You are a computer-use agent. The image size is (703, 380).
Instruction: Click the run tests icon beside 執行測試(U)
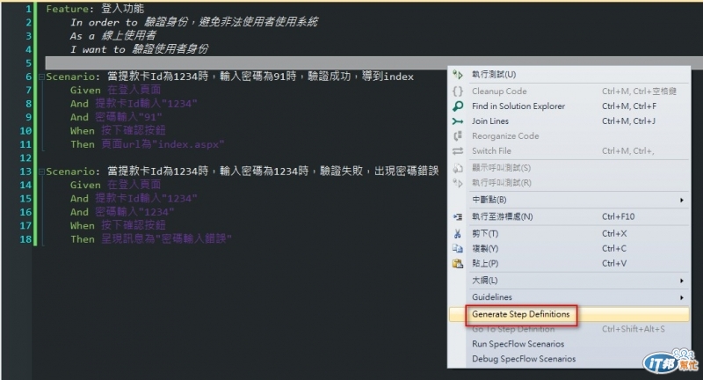pyautogui.click(x=457, y=75)
